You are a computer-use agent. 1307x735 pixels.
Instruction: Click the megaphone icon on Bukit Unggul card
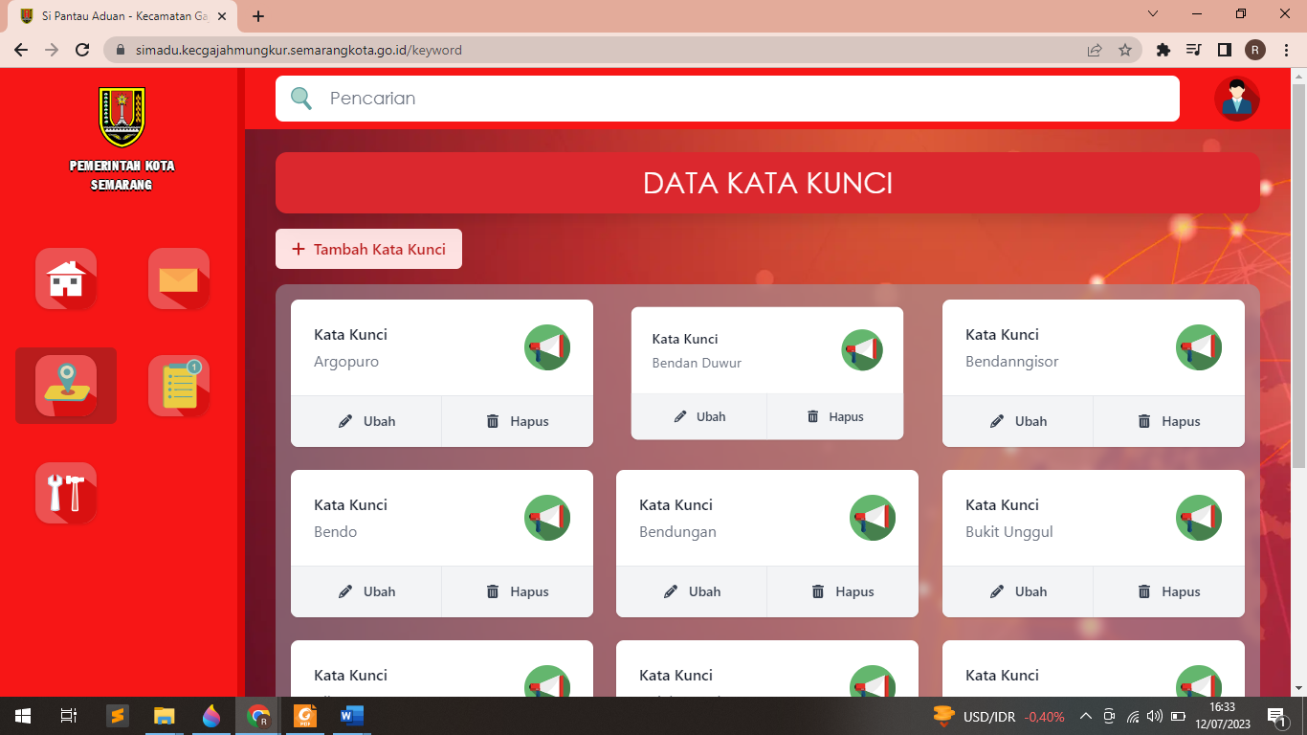(1198, 518)
